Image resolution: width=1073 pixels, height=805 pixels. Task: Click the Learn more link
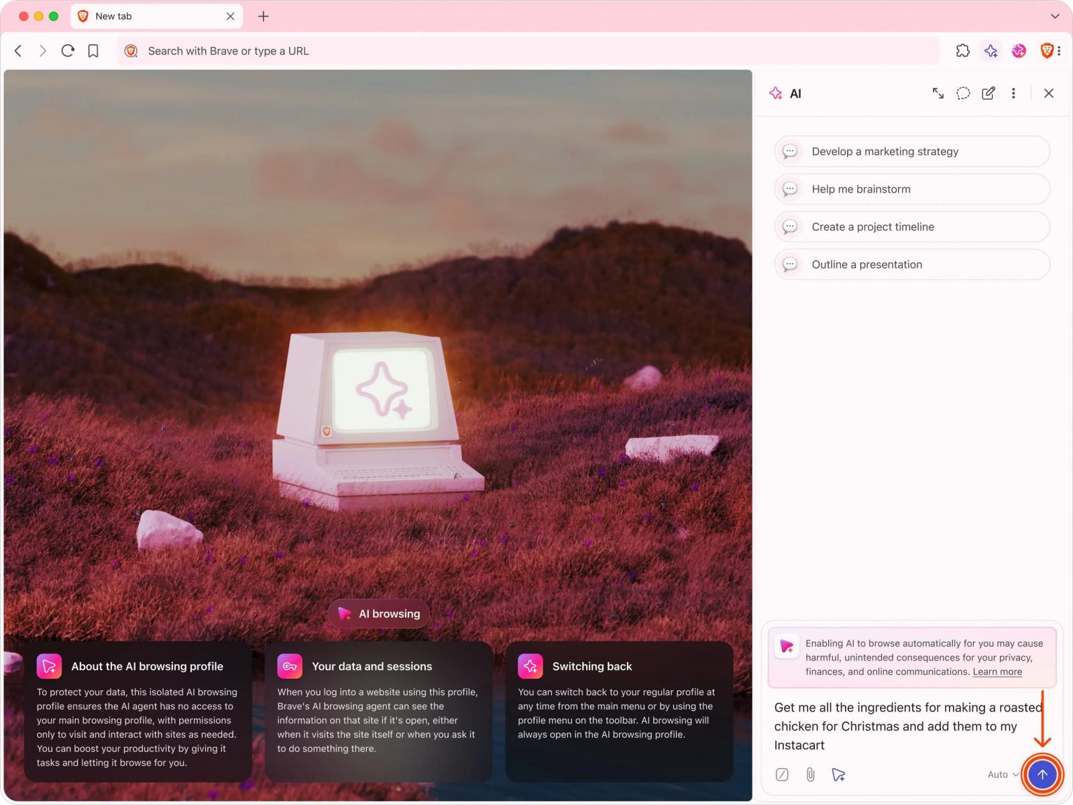click(x=997, y=672)
